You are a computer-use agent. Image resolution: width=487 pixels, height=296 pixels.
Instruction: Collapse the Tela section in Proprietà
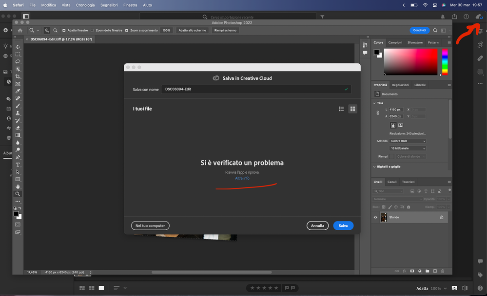[x=375, y=103]
